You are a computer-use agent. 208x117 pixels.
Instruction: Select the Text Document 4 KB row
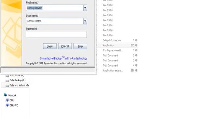point(117,65)
